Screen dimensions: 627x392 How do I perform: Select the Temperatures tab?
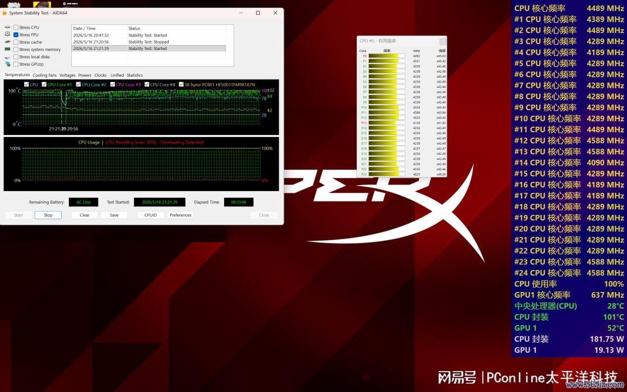(x=17, y=75)
